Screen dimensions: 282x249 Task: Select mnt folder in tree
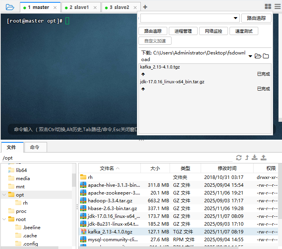point(16,187)
